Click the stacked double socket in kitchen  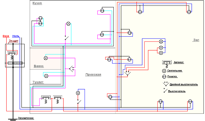40,21
